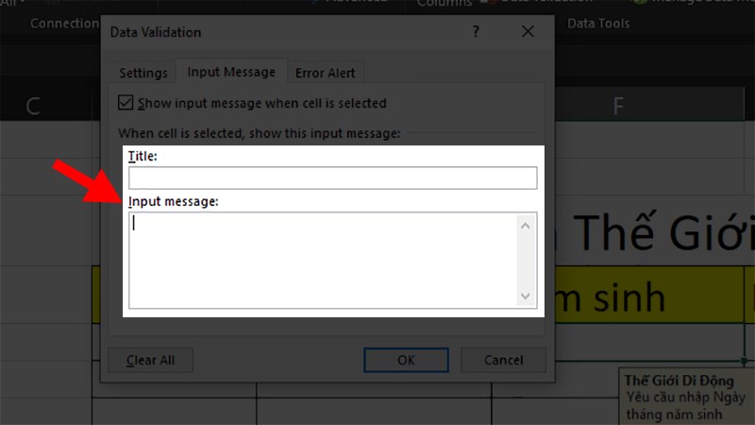Open the Error Alert tab

(x=325, y=73)
